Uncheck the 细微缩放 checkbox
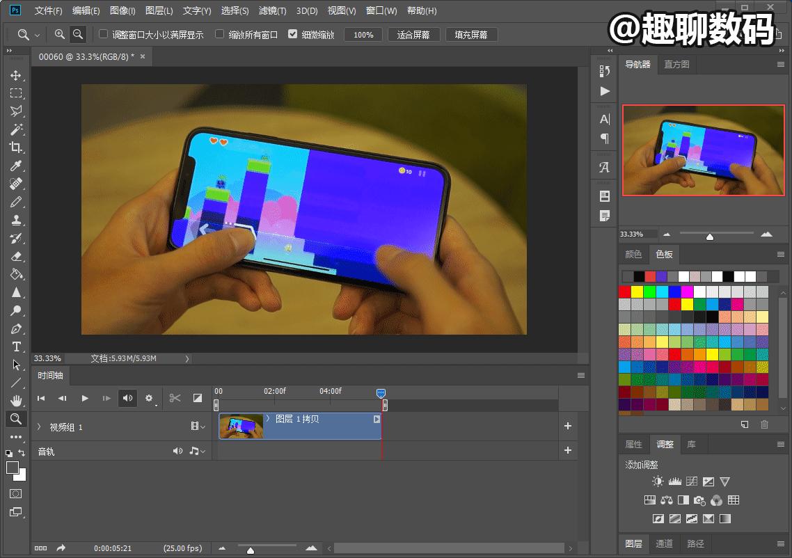Image resolution: width=792 pixels, height=558 pixels. click(x=292, y=34)
